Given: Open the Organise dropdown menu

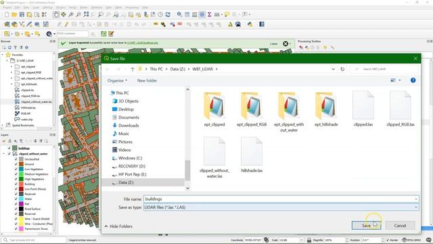Looking at the screenshot, I should [117, 81].
